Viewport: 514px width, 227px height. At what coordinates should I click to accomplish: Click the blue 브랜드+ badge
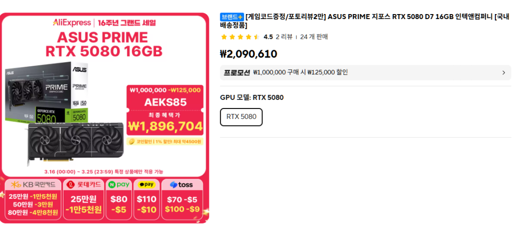click(x=231, y=17)
